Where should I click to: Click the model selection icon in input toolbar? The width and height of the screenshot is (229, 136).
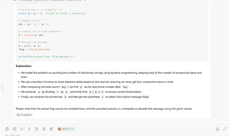(x=7, y=129)
